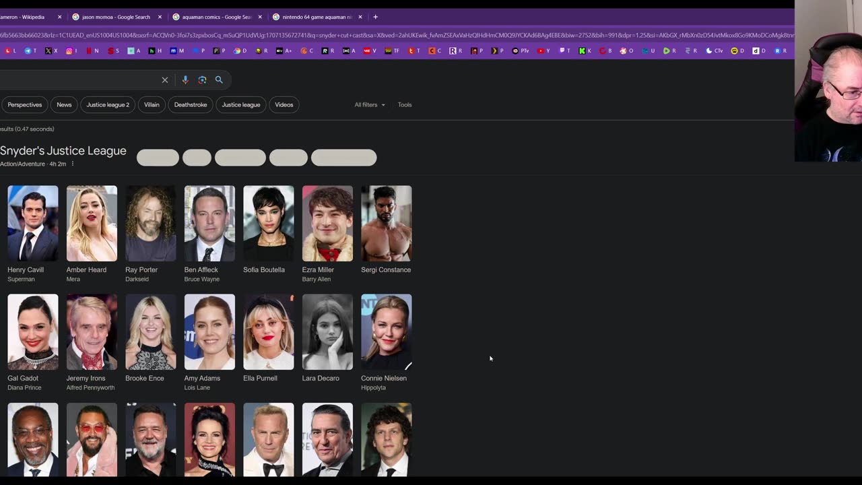Image resolution: width=862 pixels, height=485 pixels.
Task: Open the Instagram bookmark
Action: (71, 51)
